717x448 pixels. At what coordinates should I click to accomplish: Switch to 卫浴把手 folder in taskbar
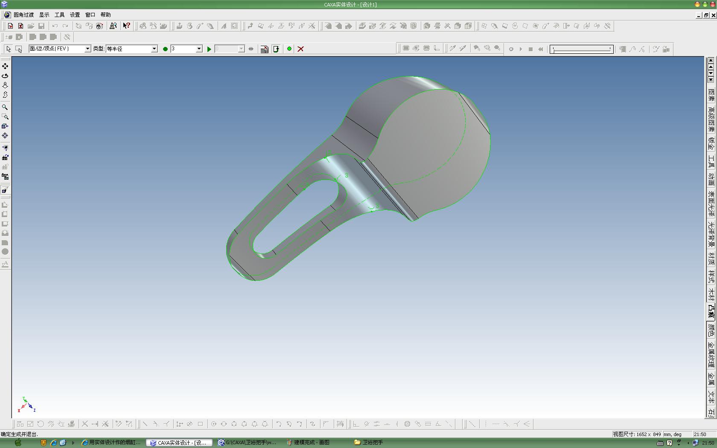(369, 442)
